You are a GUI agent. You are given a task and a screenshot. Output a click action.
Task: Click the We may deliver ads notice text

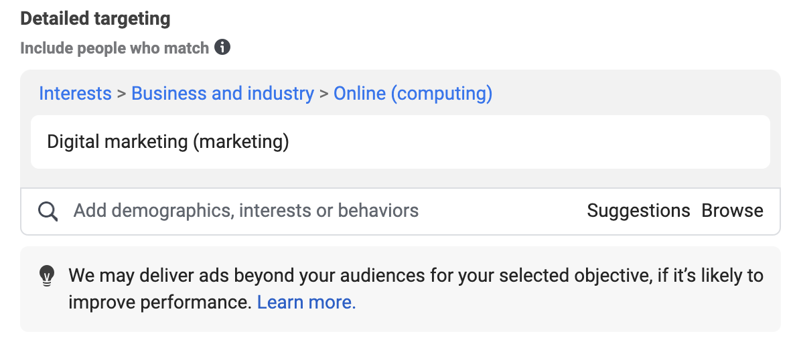416,289
